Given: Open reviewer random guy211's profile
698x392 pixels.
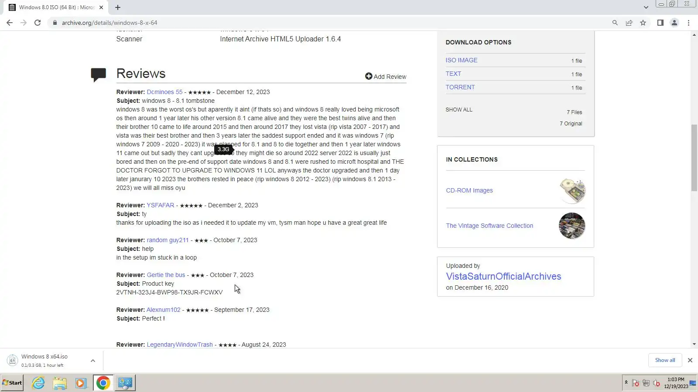Looking at the screenshot, I should click(168, 240).
